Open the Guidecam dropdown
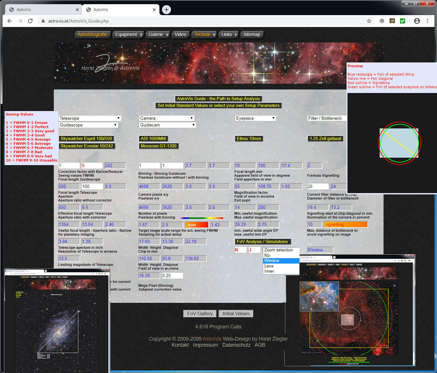This screenshot has height=373, width=437. tap(167, 125)
